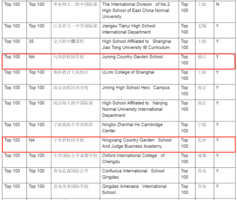This screenshot has height=200, width=237.
Task: Click the city 长沙 in the Ningxiang row
Action: [x=202, y=140]
